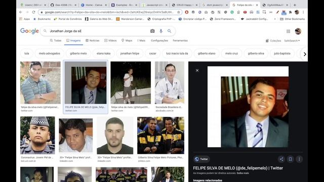Screen dimensions: 324x182
Task: Show next suggestion chips with the arrow
Action: [x=305, y=54]
